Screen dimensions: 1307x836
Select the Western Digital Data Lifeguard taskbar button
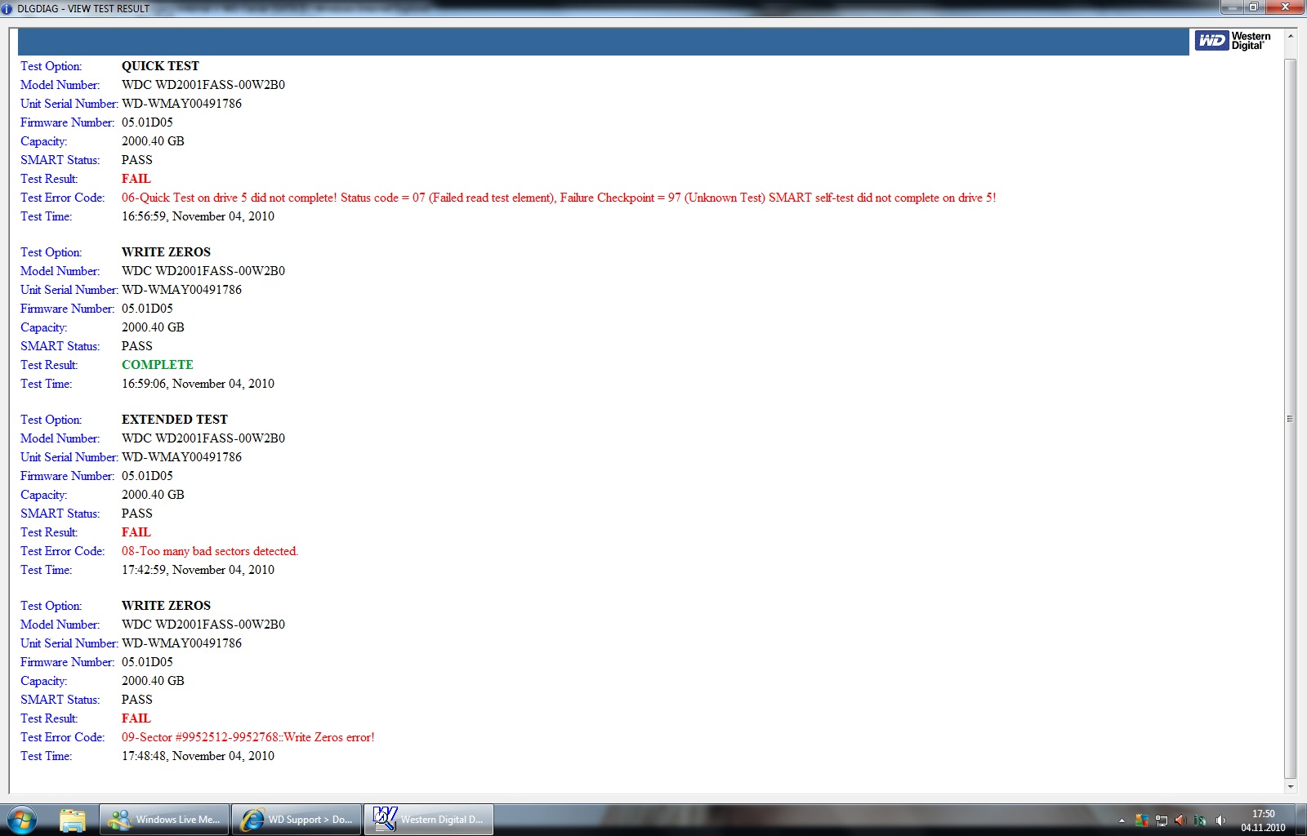(x=429, y=820)
